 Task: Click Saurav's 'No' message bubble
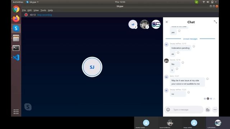point(175,64)
